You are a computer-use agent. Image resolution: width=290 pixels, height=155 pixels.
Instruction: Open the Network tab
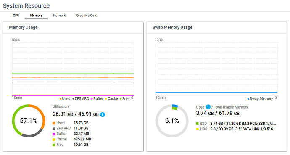tap(59, 15)
